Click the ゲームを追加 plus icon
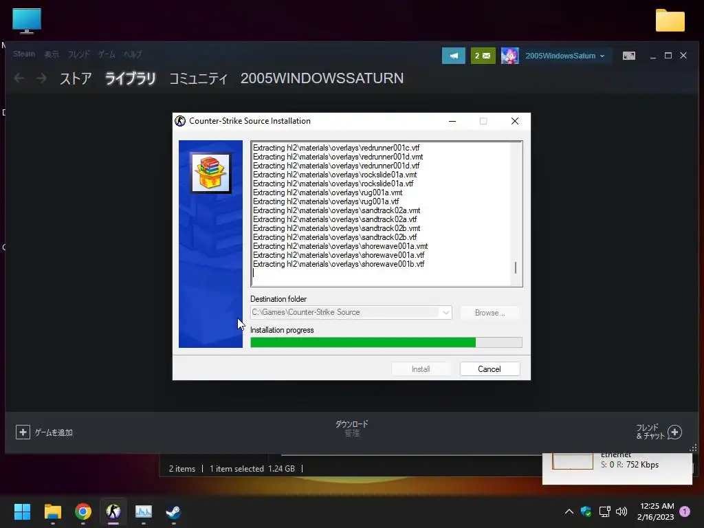Image resolution: width=704 pixels, height=528 pixels. 23,432
